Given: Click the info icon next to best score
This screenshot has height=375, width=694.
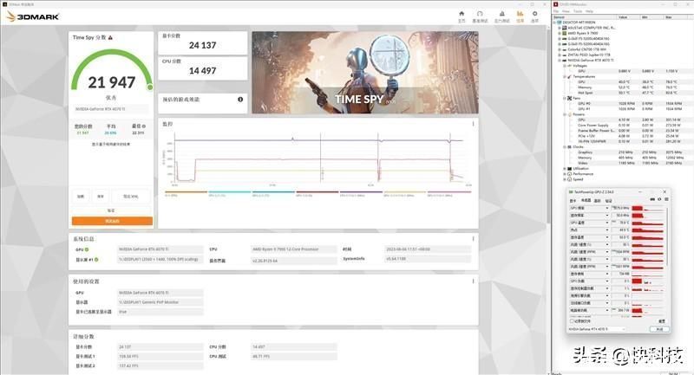Looking at the screenshot, I should click(x=144, y=126).
